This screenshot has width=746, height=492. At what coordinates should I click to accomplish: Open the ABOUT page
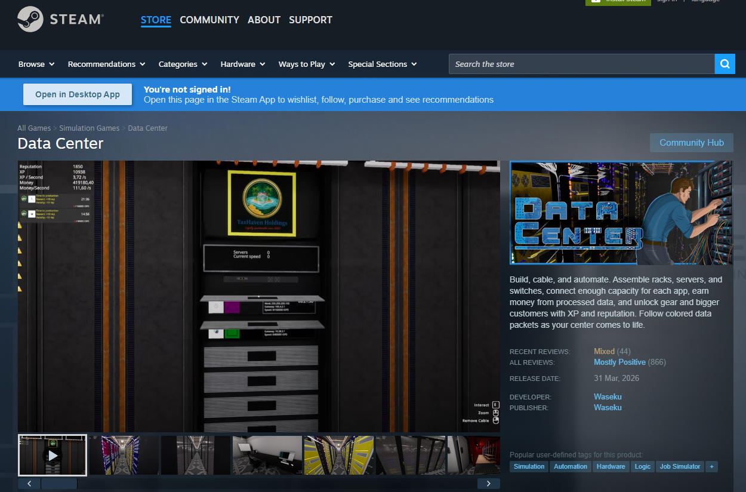[264, 20]
